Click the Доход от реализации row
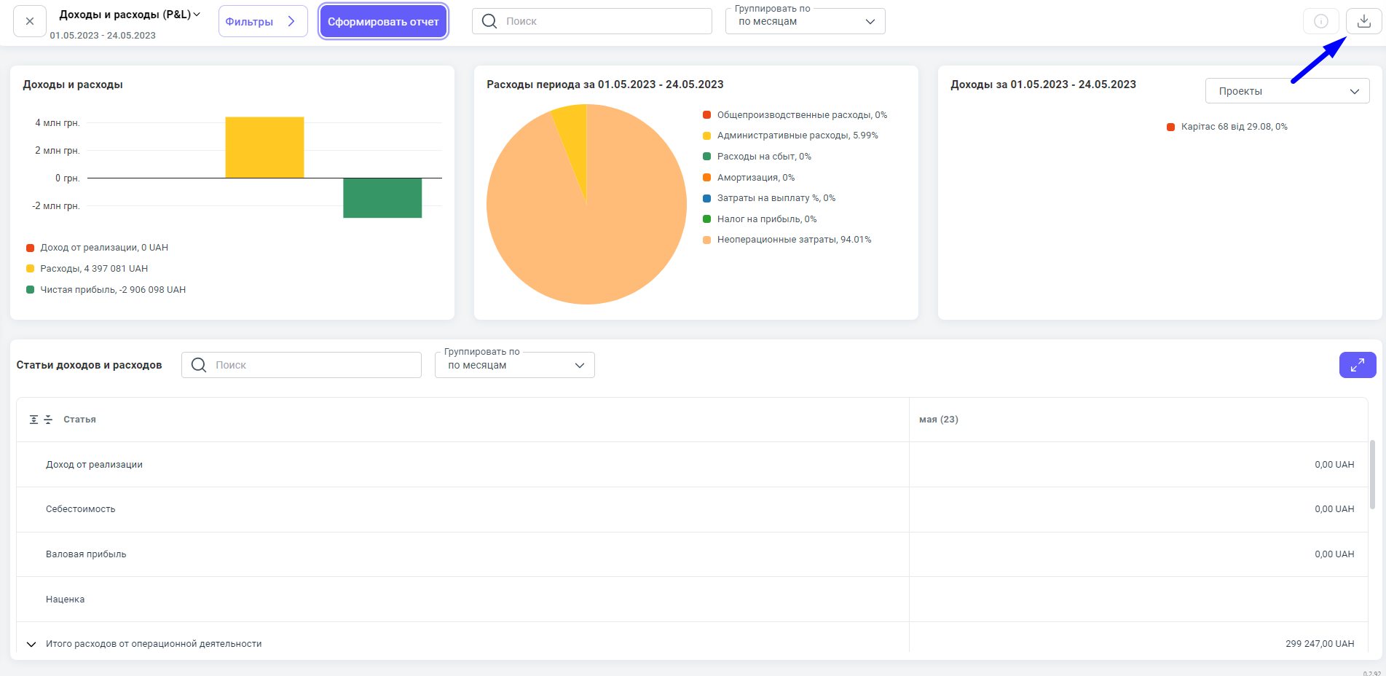Image resolution: width=1386 pixels, height=676 pixels. (x=94, y=465)
